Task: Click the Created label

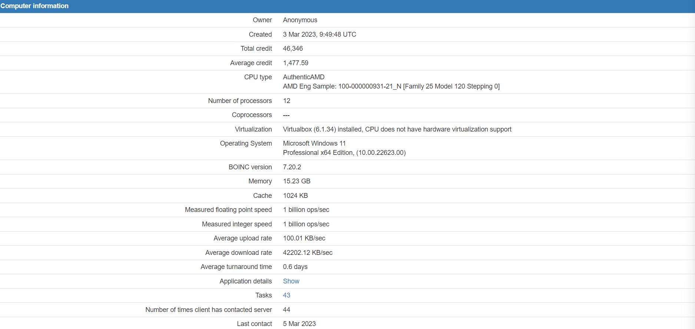Action: click(260, 34)
